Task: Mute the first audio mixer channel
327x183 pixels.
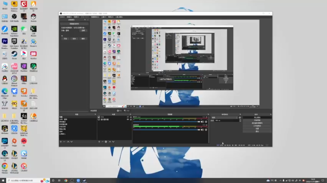Action: [202, 122]
